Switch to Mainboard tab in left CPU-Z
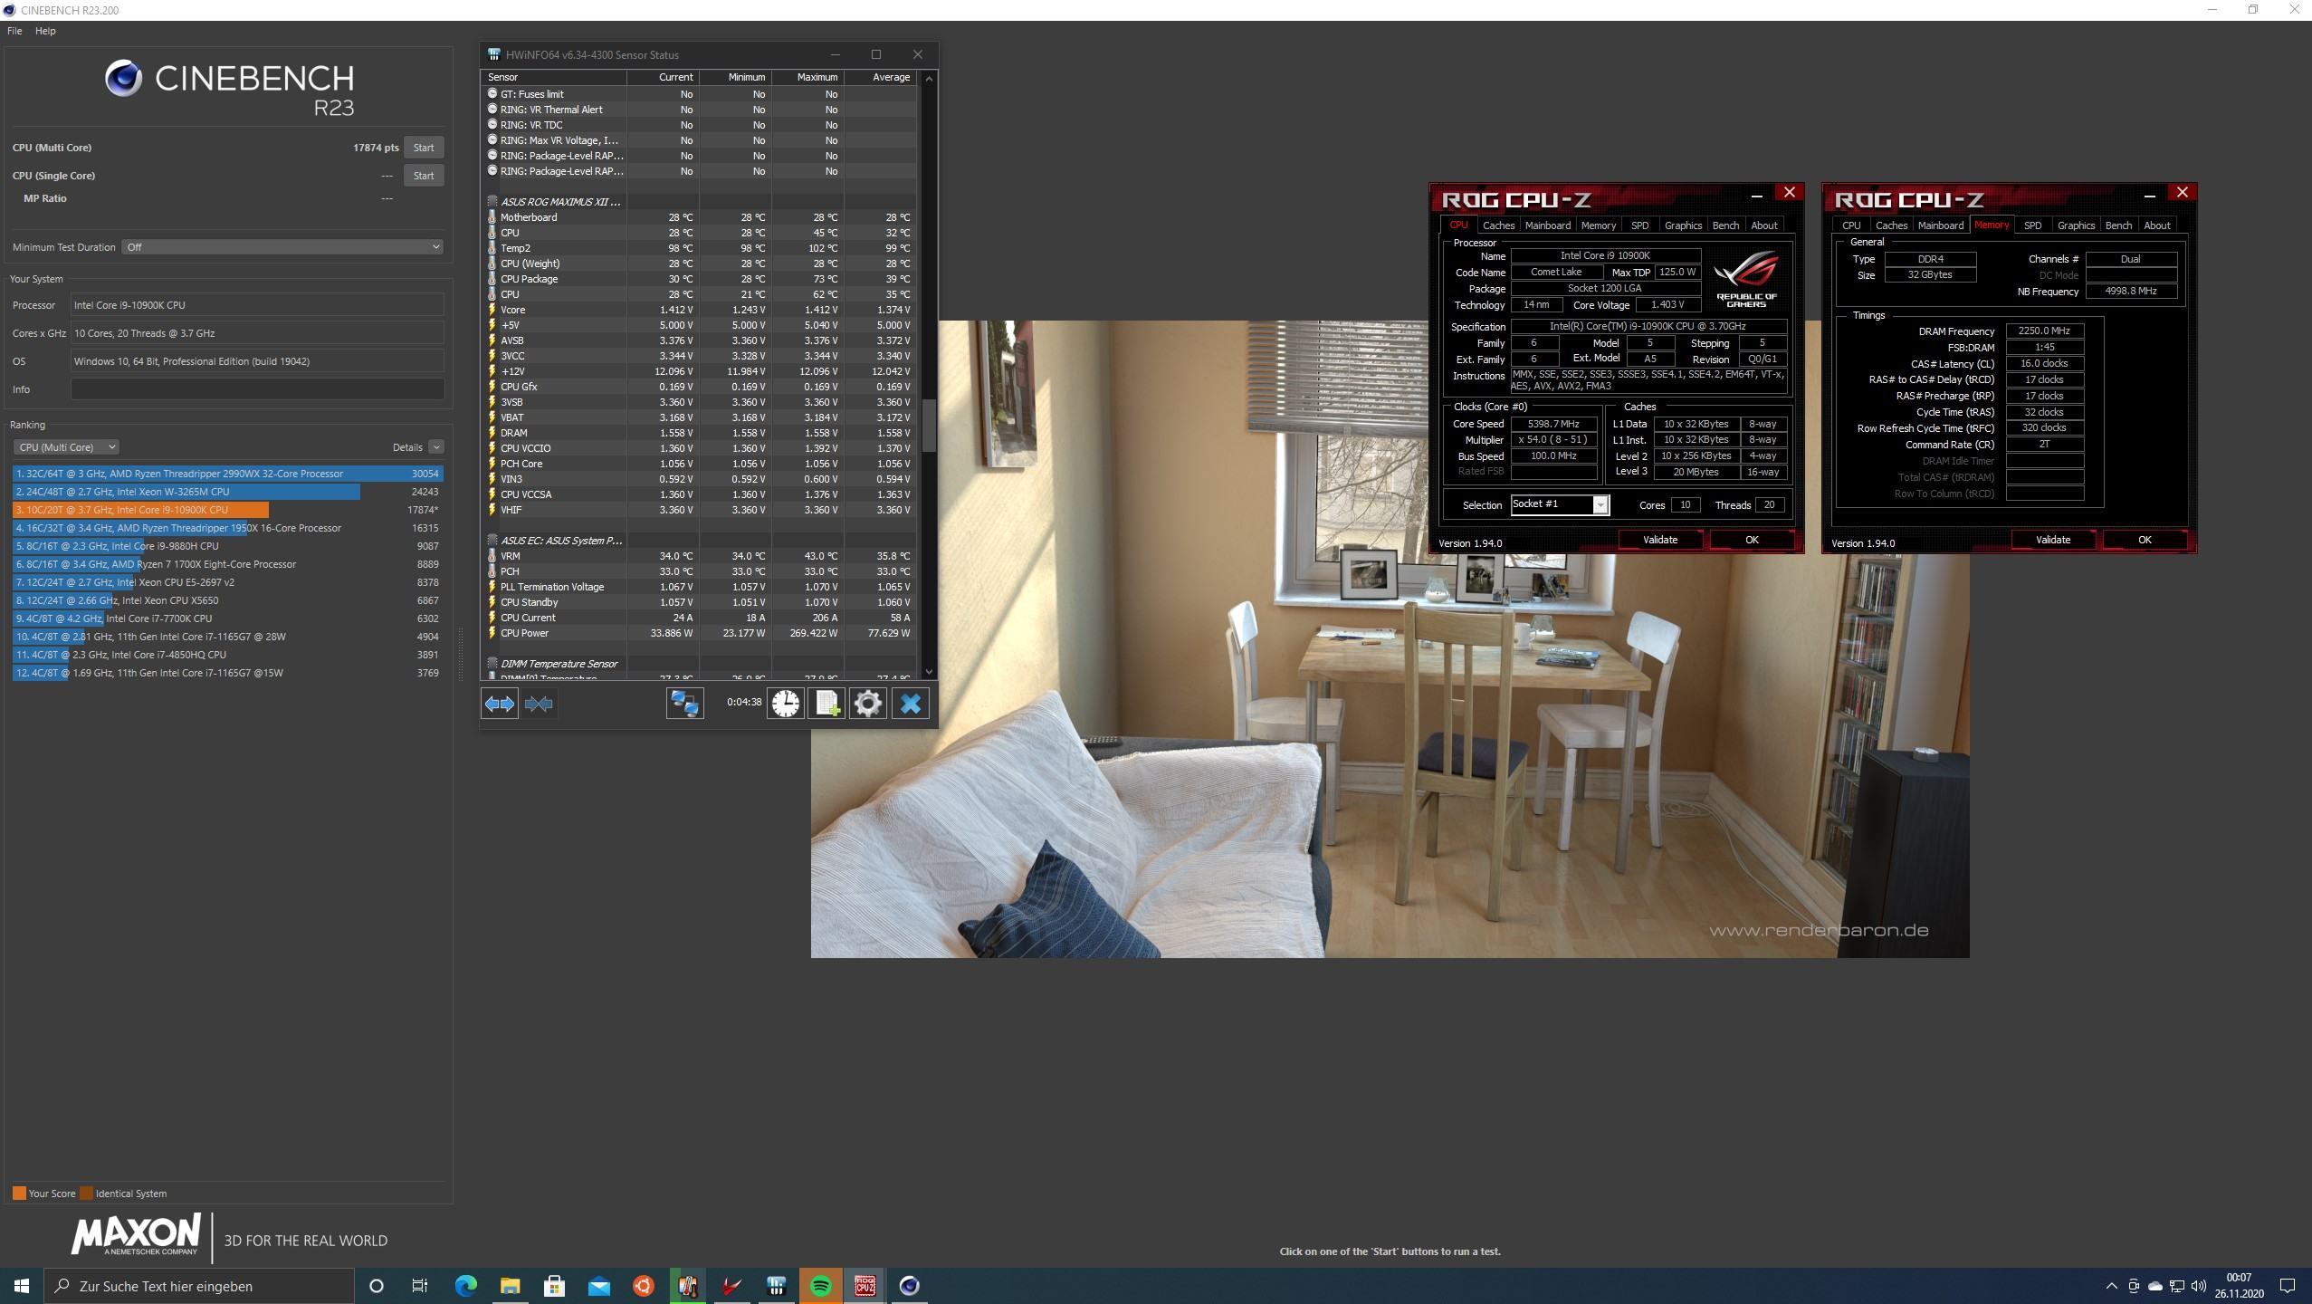Viewport: 2312px width, 1304px height. pyautogui.click(x=1547, y=225)
